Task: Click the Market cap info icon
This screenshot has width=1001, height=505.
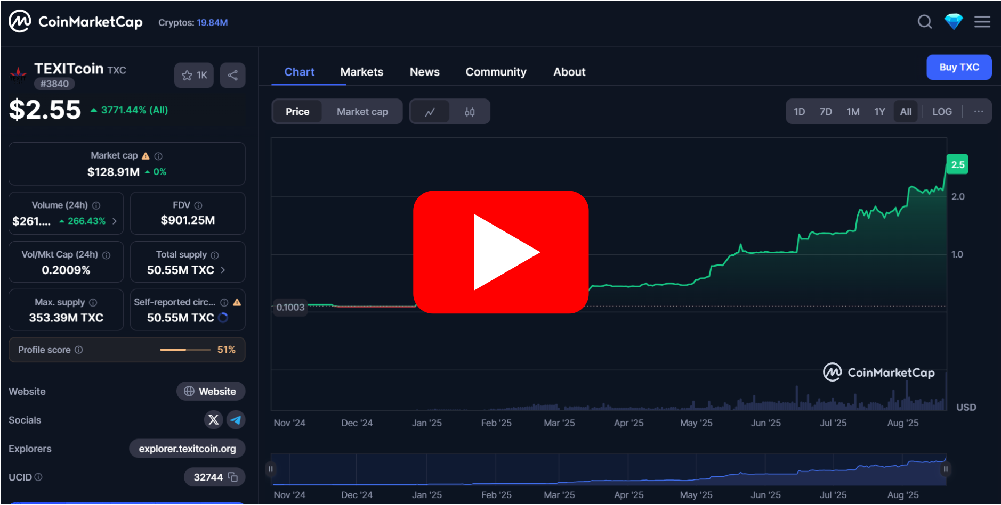Action: pos(158,156)
